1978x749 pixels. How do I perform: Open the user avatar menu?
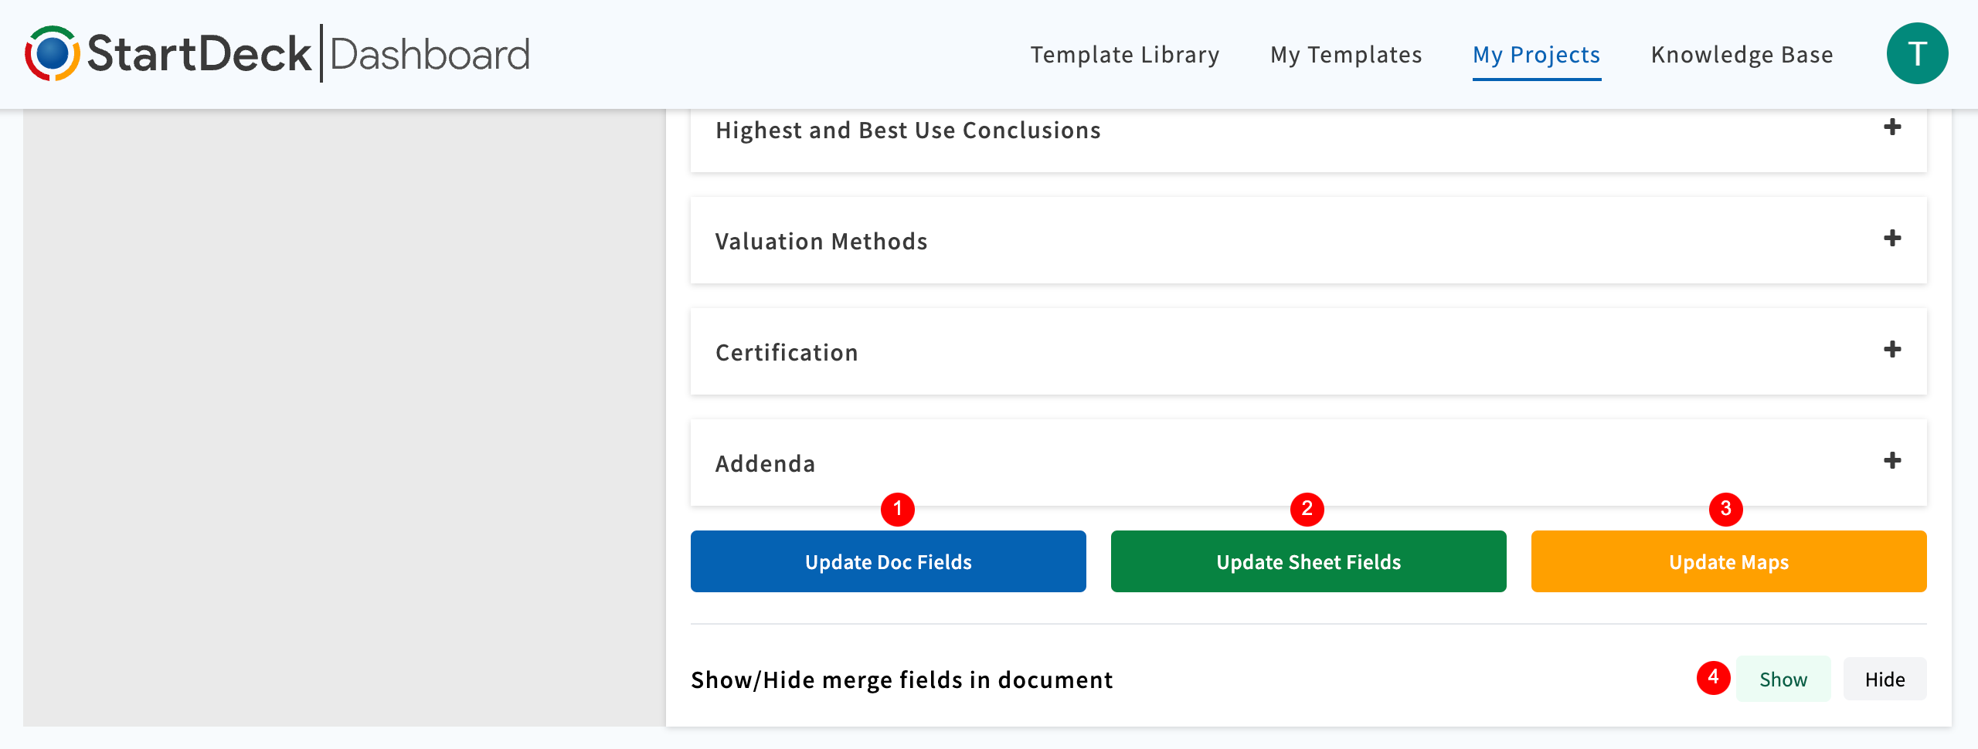click(x=1917, y=54)
